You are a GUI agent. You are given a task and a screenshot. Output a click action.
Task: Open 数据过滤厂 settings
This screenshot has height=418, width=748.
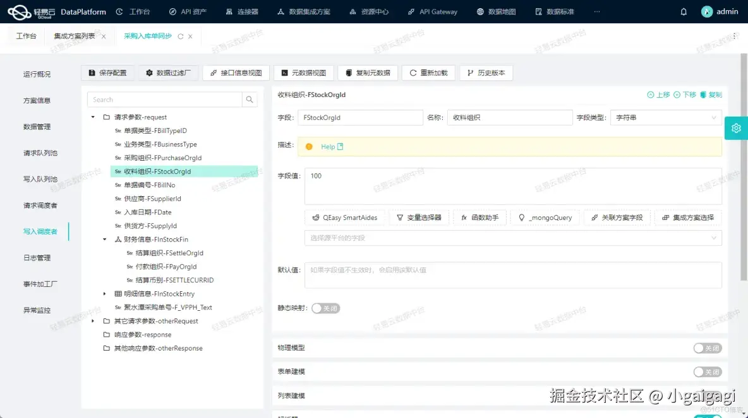(x=168, y=73)
